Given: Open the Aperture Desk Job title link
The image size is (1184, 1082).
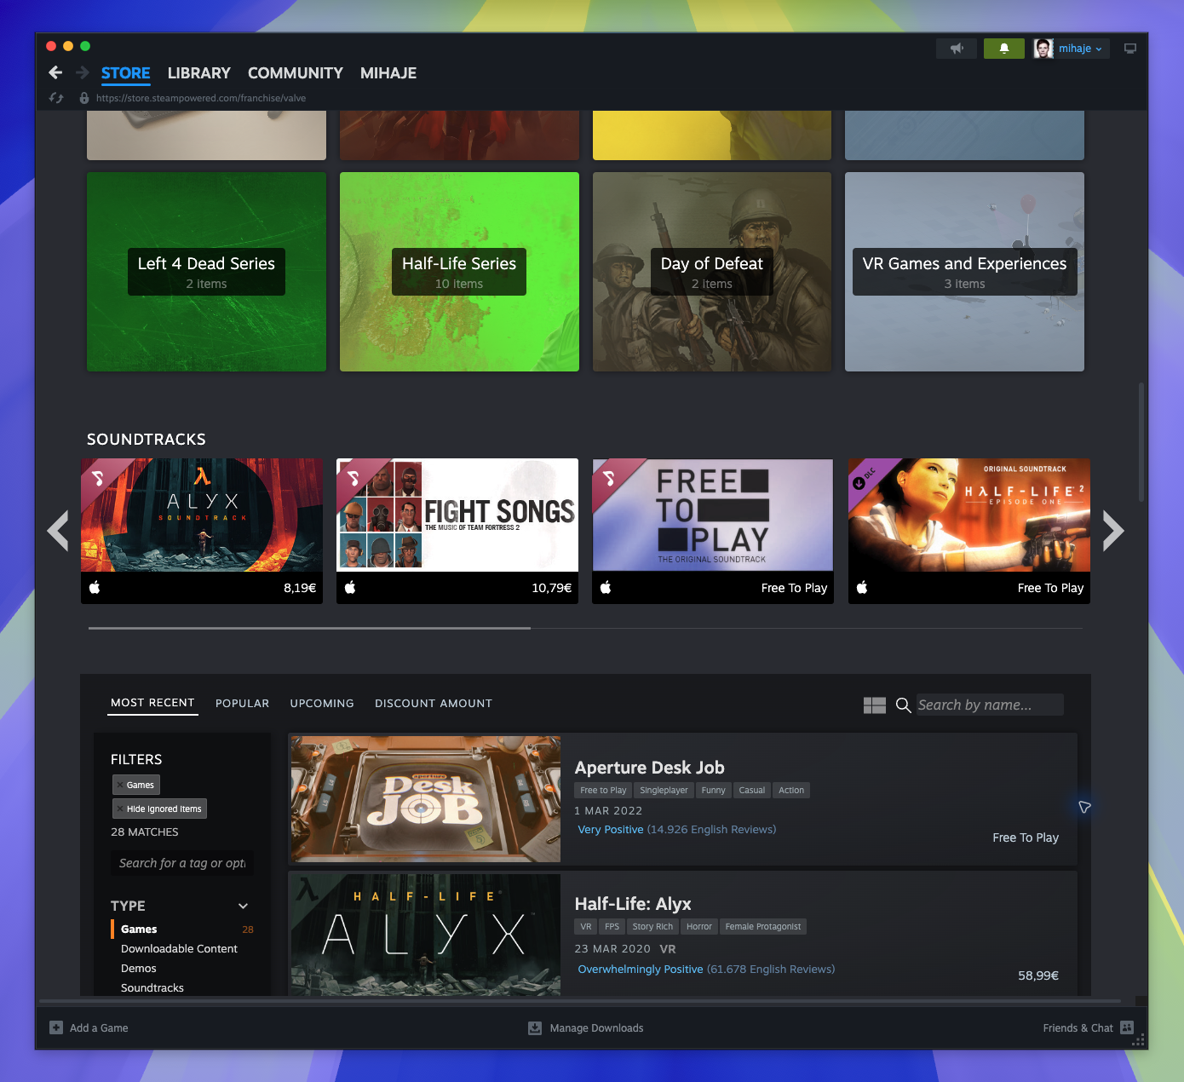Looking at the screenshot, I should click(649, 768).
